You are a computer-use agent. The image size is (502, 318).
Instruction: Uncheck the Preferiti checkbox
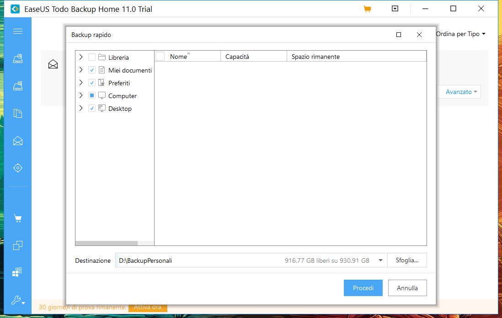(x=92, y=83)
